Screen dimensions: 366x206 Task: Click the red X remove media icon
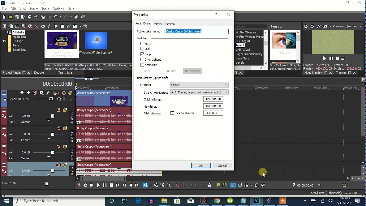[36, 26]
